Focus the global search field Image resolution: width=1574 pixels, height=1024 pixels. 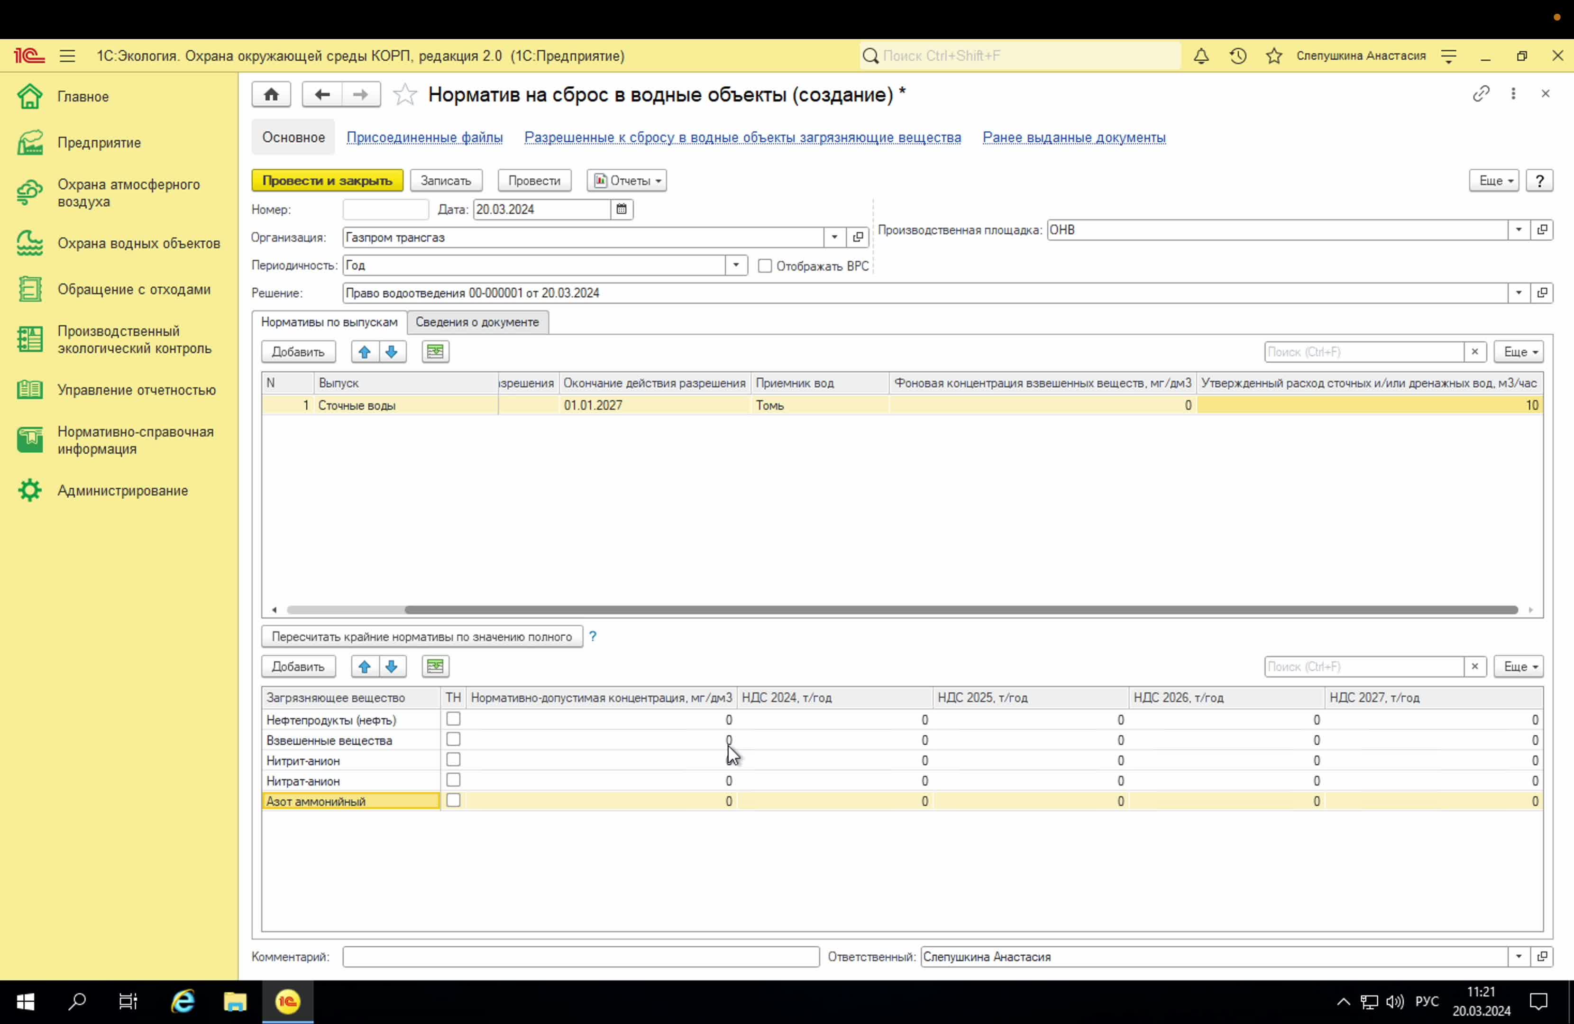1020,56
